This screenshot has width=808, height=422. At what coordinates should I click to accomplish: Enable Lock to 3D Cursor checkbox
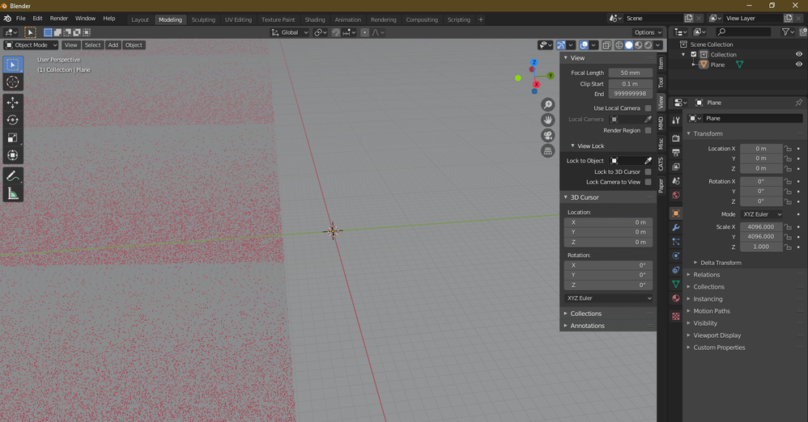pos(648,172)
